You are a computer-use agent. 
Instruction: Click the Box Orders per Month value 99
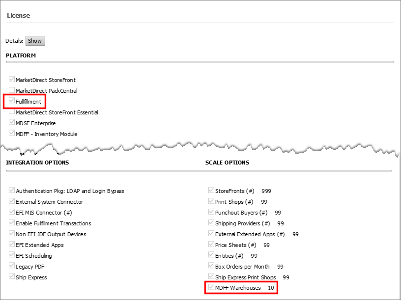[280, 267]
